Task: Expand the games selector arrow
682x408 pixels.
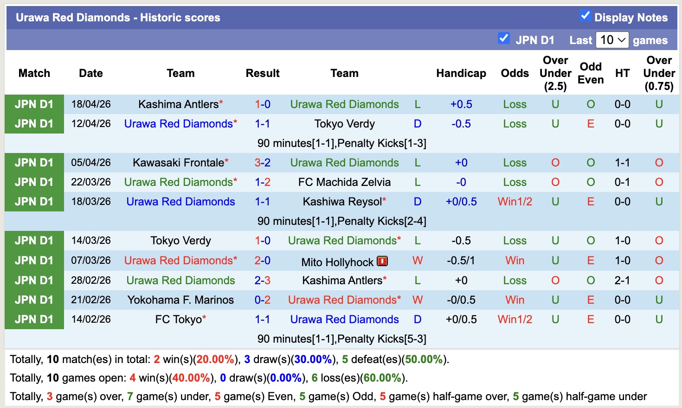Action: [x=622, y=40]
